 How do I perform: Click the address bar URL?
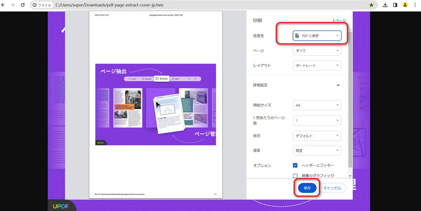coord(109,5)
